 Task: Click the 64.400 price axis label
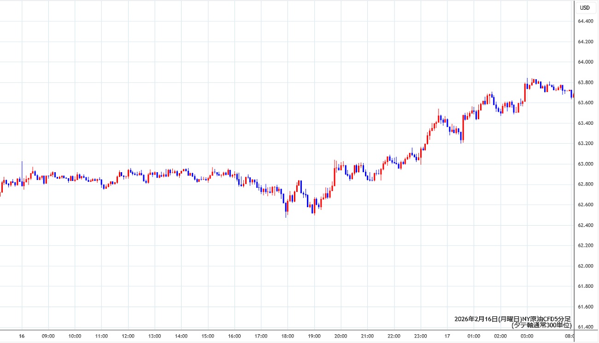pos(585,22)
